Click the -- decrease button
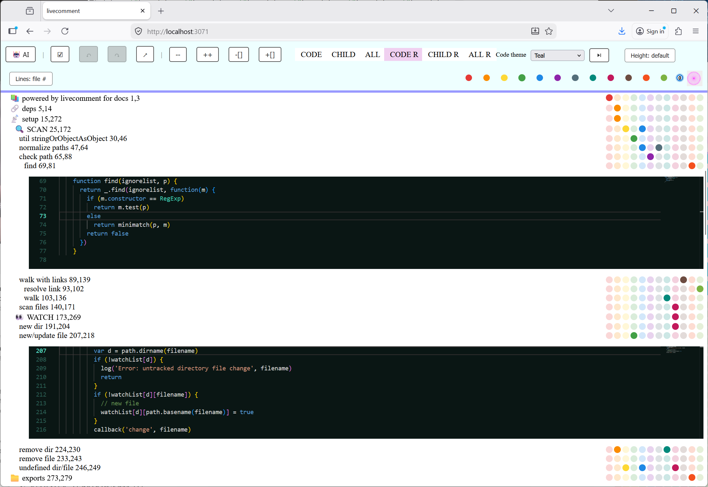Image resolution: width=708 pixels, height=487 pixels. coord(178,55)
